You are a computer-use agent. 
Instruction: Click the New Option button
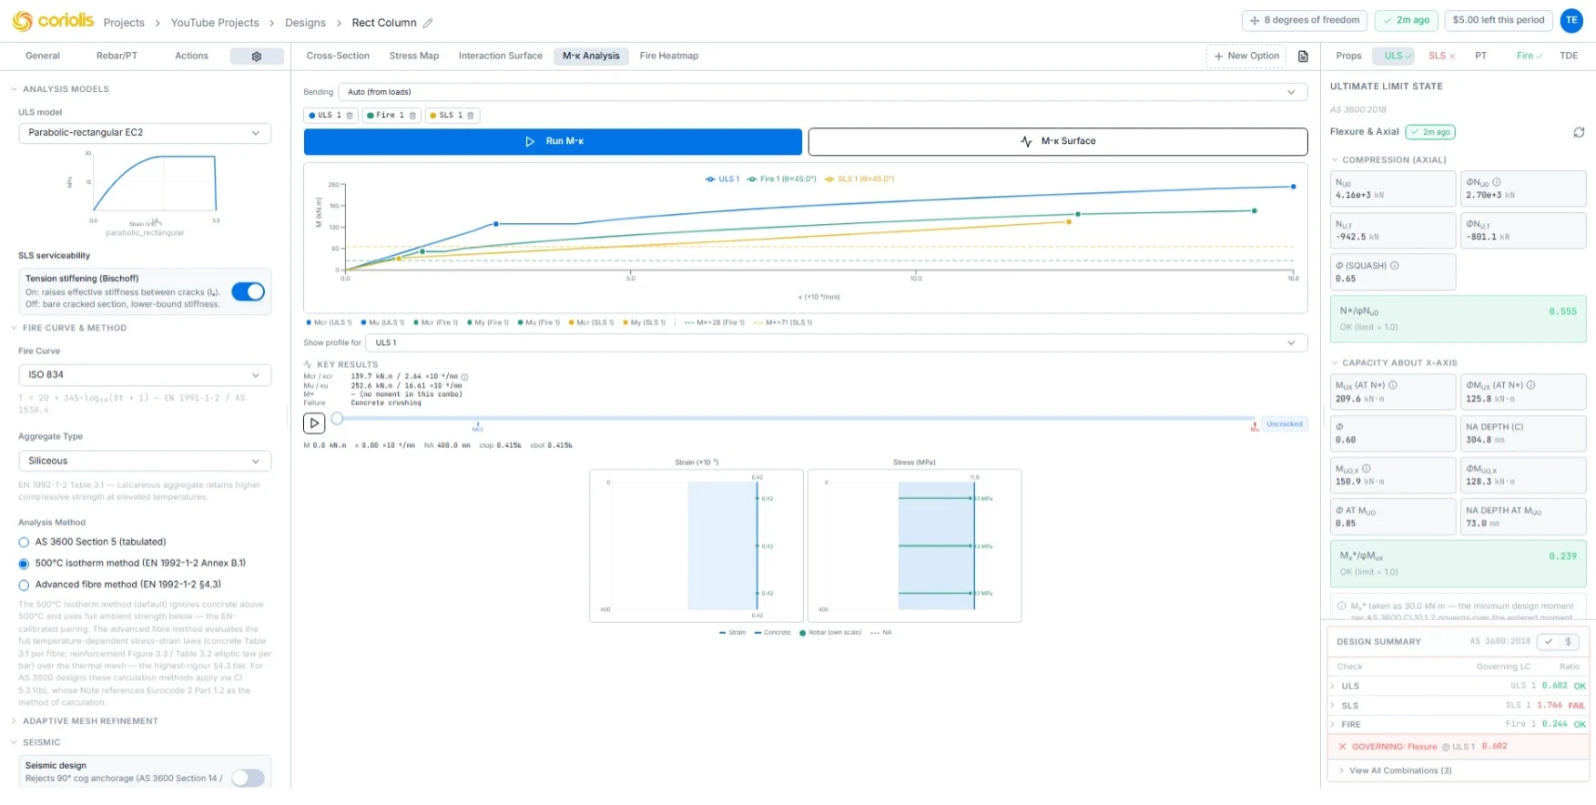pyautogui.click(x=1246, y=56)
